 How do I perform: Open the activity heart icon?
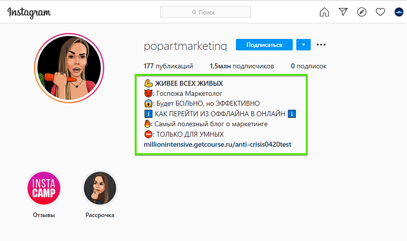pyautogui.click(x=380, y=12)
